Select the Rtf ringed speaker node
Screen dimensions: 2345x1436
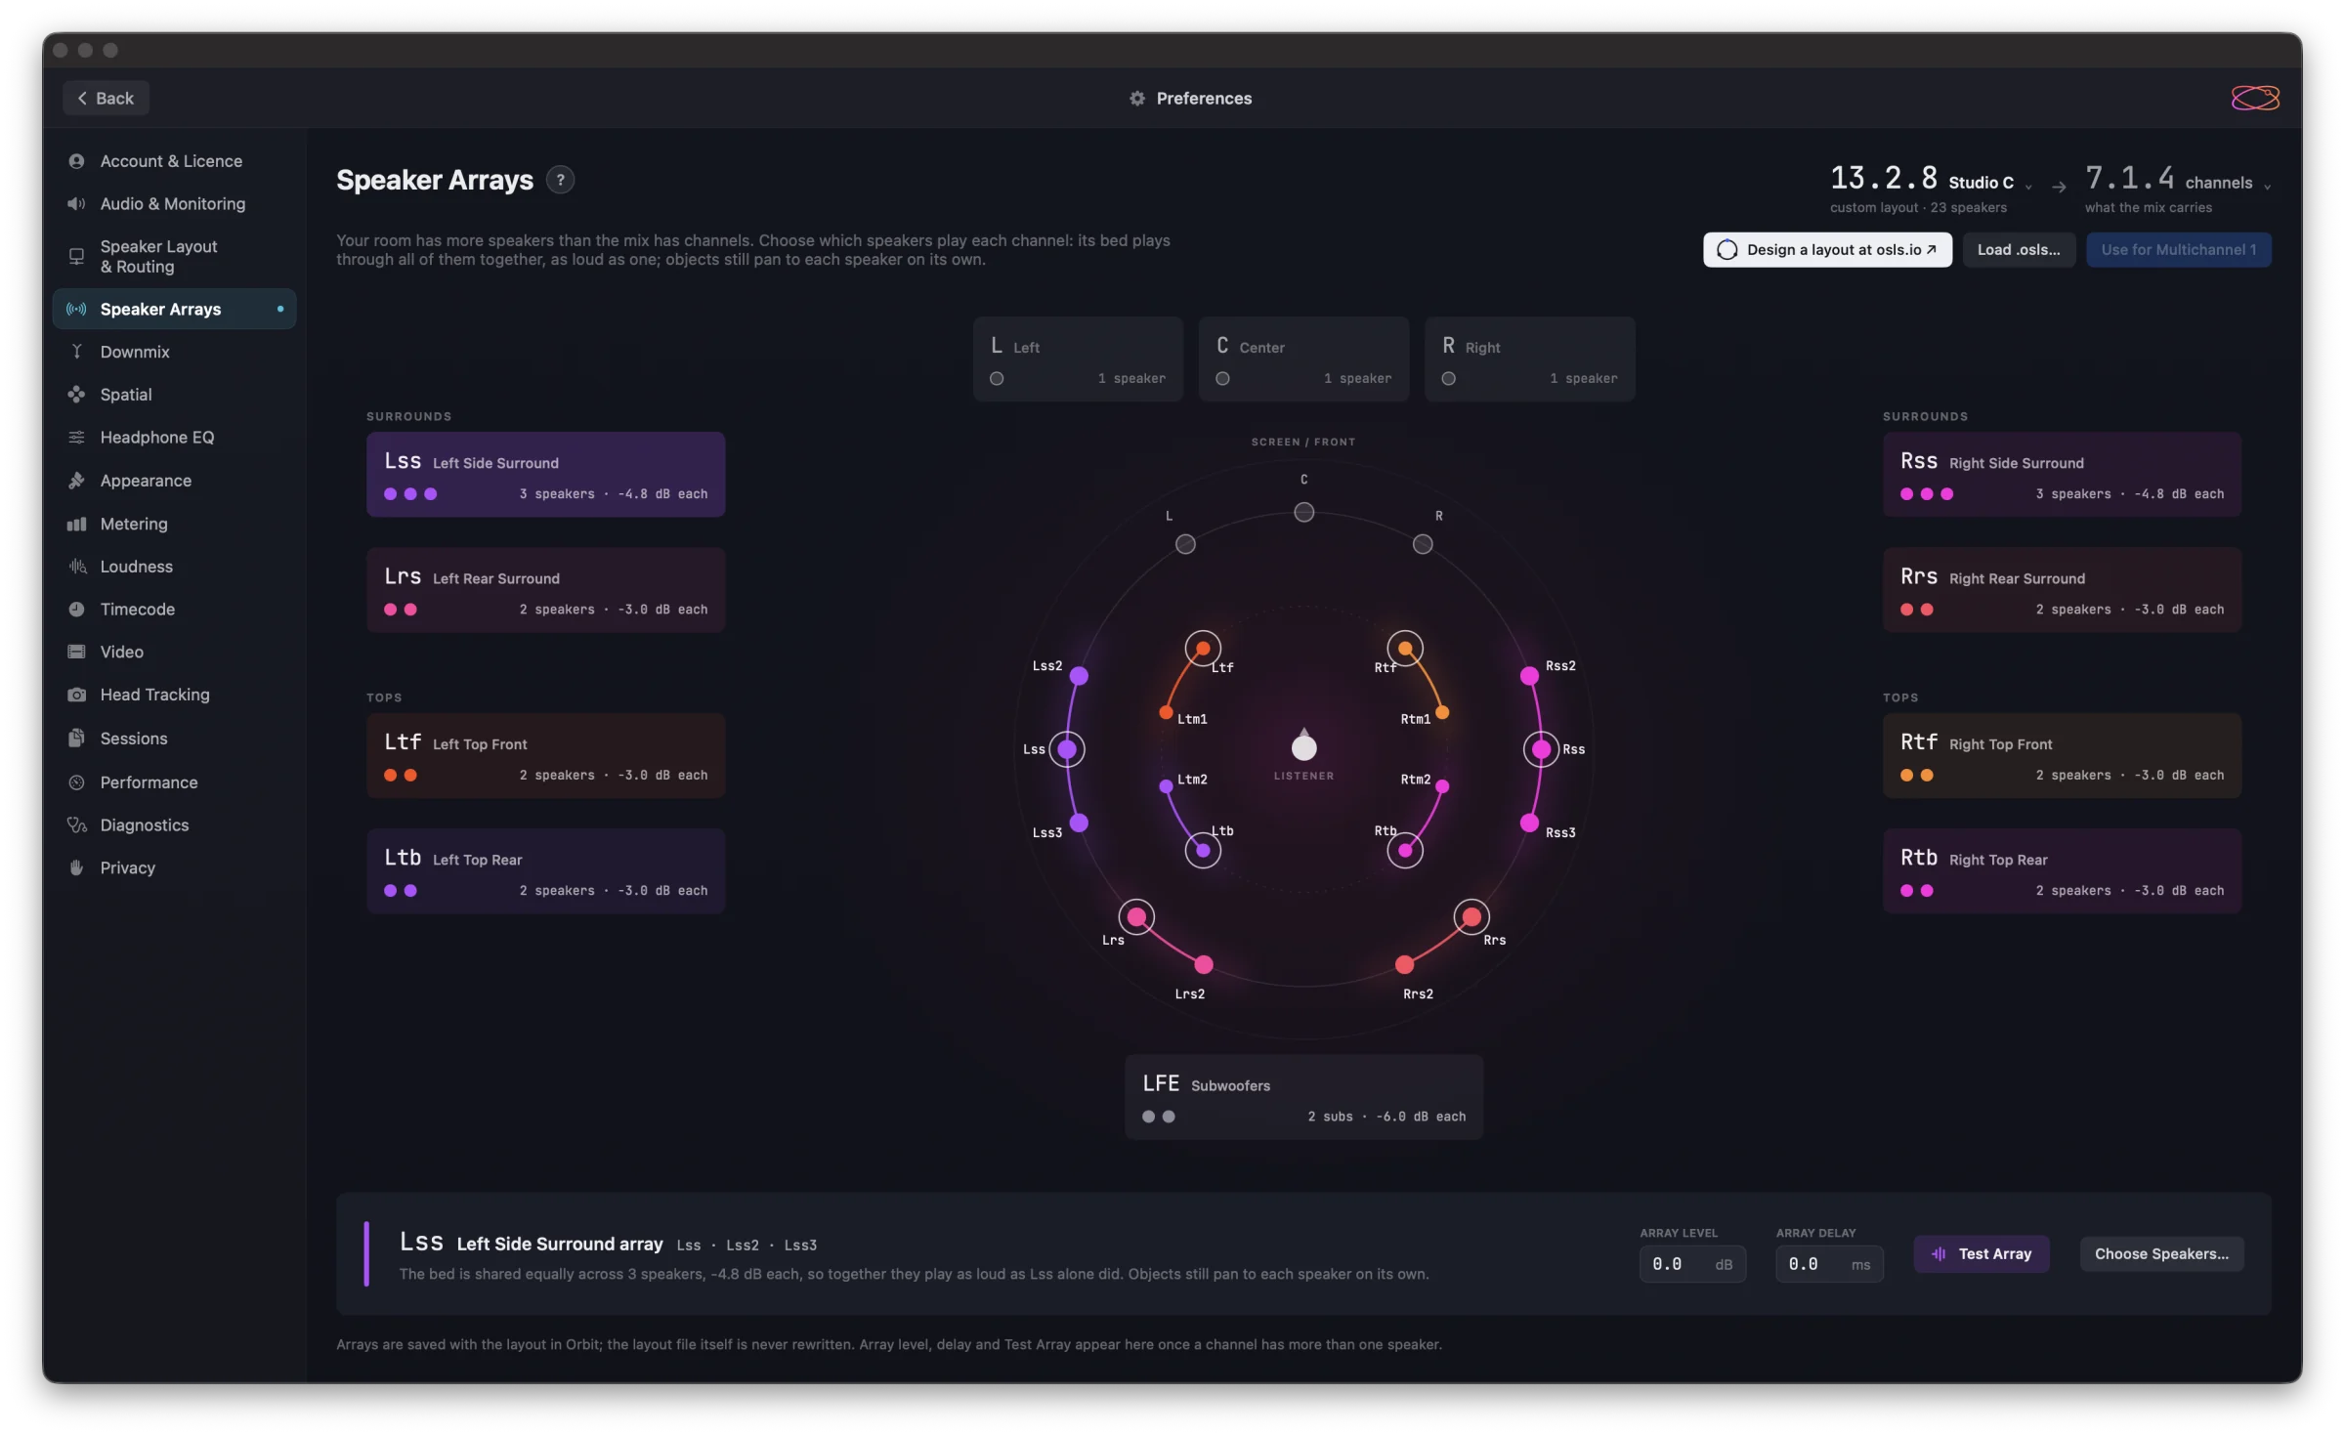(1405, 649)
